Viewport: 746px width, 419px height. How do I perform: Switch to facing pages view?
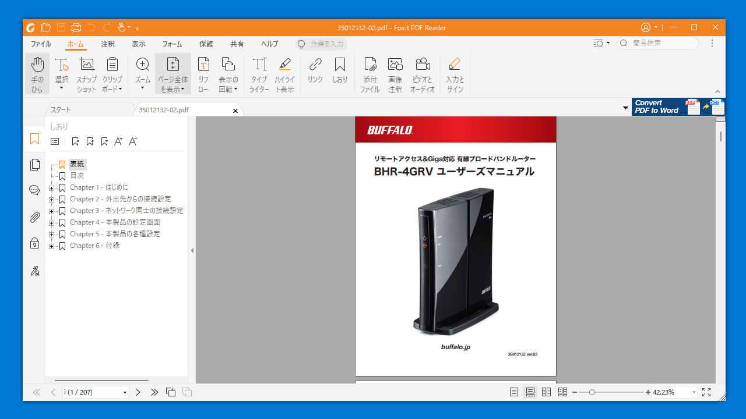click(546, 392)
